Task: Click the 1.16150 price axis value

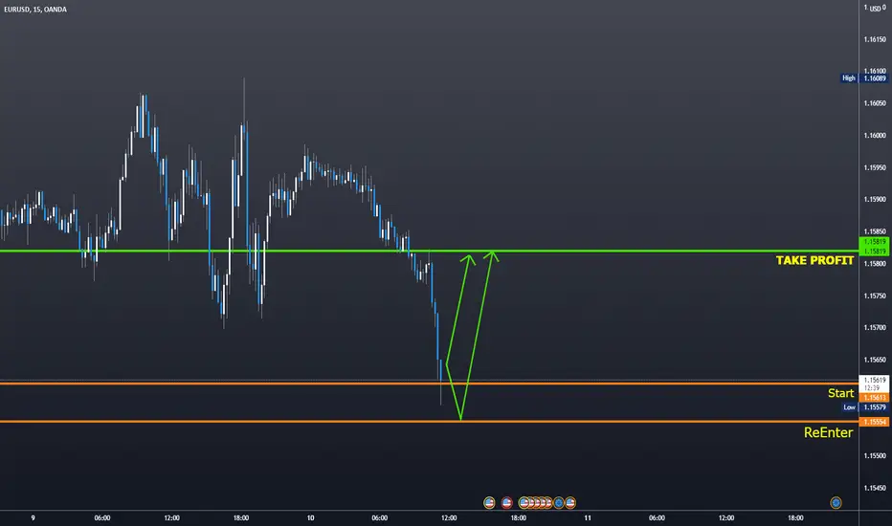Action: [x=875, y=39]
